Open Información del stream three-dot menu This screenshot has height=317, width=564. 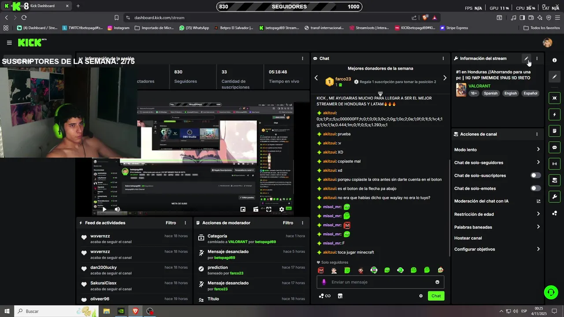click(537, 59)
